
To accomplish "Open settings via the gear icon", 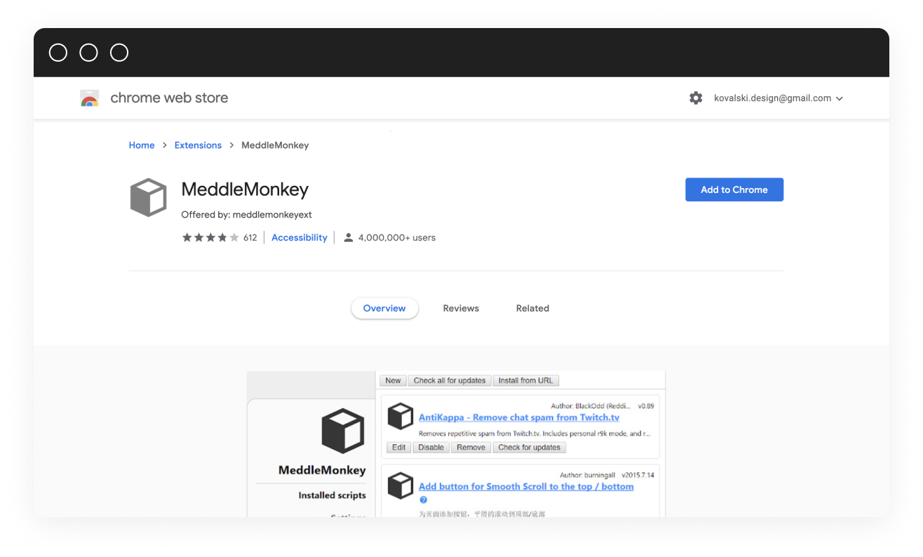I will coord(696,98).
